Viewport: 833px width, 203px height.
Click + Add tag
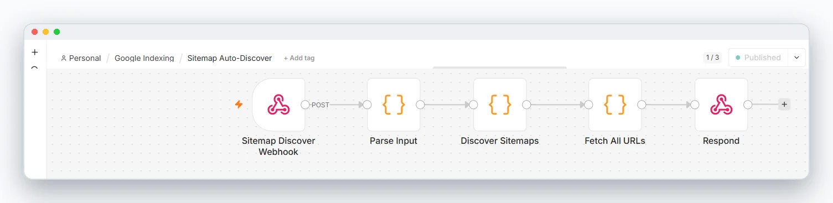[x=299, y=58]
